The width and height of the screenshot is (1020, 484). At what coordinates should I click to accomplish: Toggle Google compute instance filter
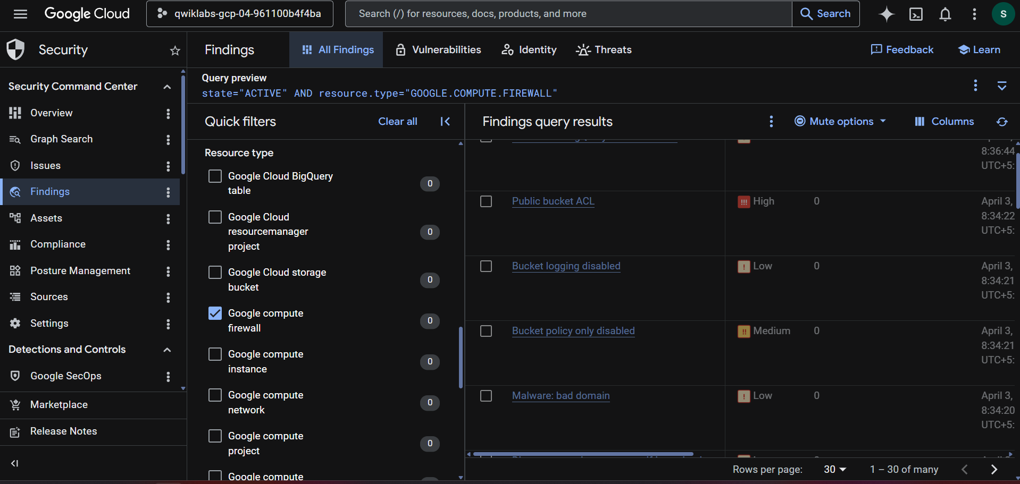pyautogui.click(x=215, y=354)
